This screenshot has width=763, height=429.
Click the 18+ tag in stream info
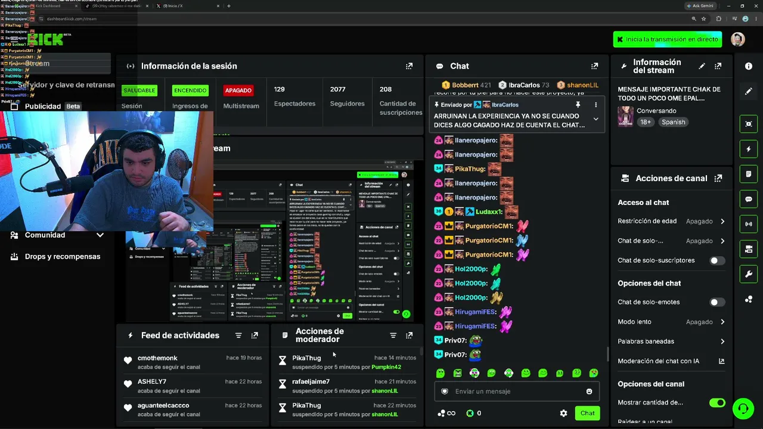(x=646, y=122)
